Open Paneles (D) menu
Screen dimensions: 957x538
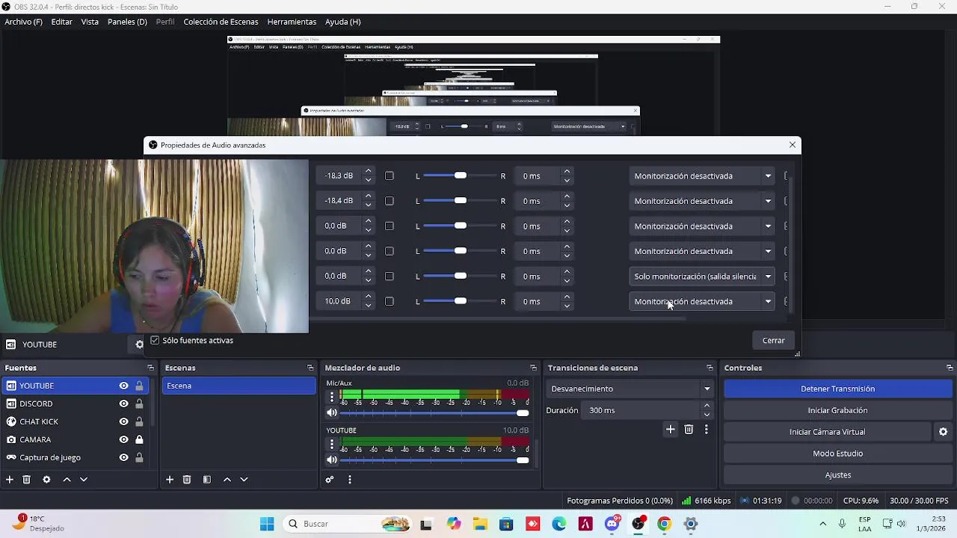point(127,22)
